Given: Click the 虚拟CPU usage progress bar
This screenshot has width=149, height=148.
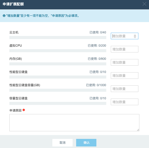Looking at the screenshot, I should click(x=58, y=51).
